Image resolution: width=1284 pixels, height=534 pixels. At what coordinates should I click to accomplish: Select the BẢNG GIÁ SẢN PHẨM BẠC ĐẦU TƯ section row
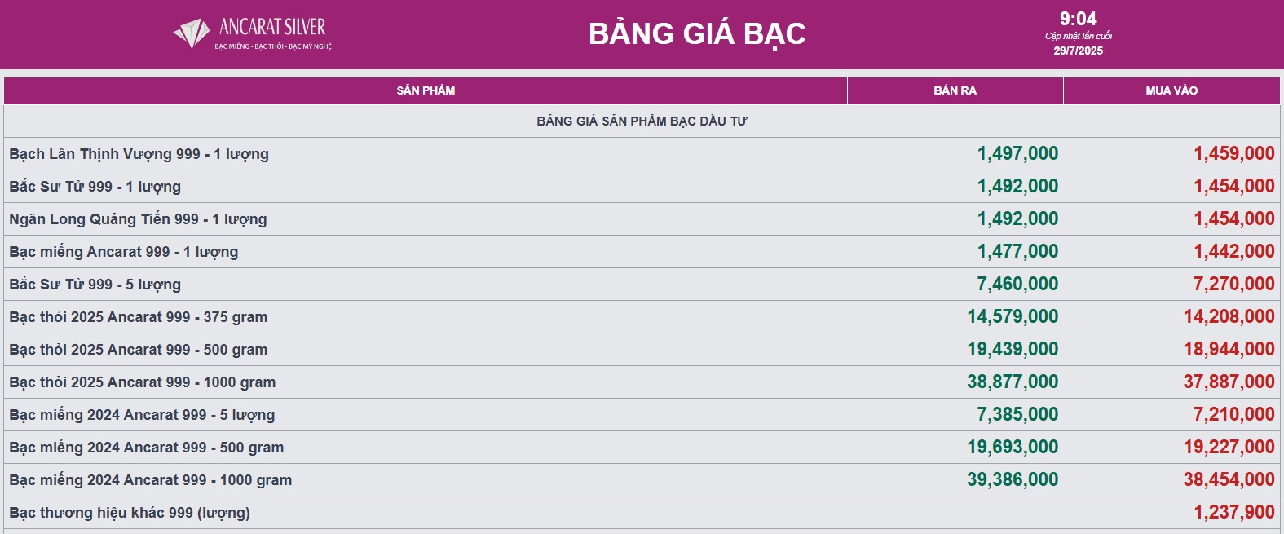642,121
